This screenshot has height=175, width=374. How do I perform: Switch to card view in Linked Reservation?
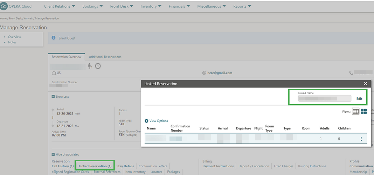[x=364, y=111]
